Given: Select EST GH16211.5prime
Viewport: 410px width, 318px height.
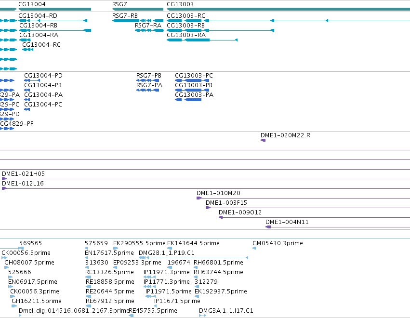Looking at the screenshot, I should [x=37, y=302].
